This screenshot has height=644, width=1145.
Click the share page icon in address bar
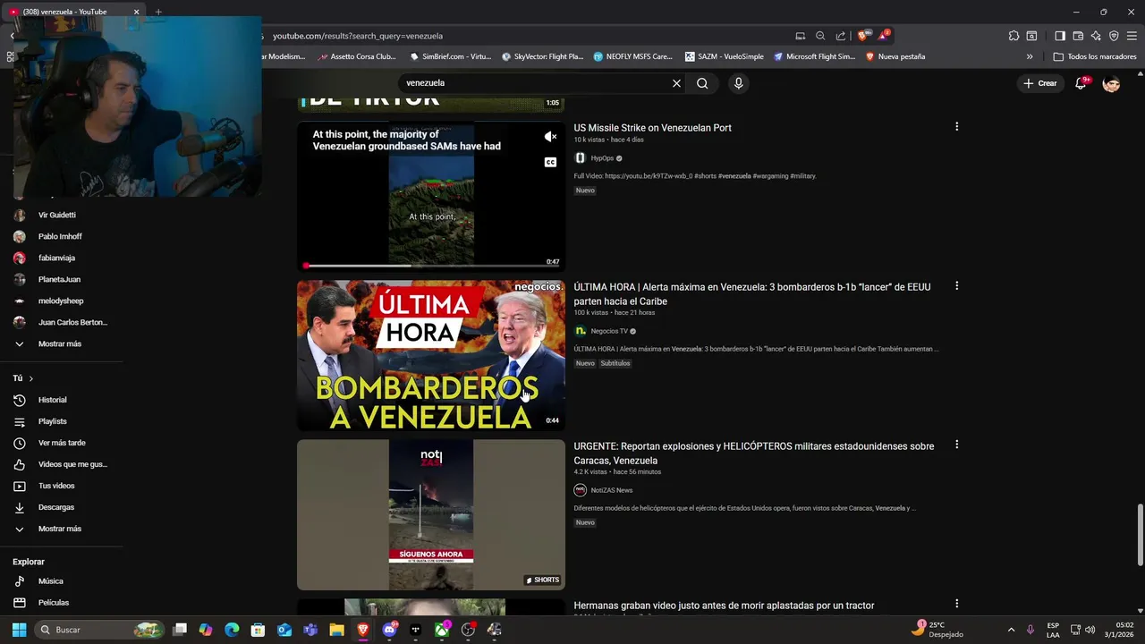[x=841, y=36]
